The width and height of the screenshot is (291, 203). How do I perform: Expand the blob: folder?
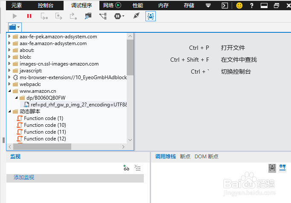point(9,57)
